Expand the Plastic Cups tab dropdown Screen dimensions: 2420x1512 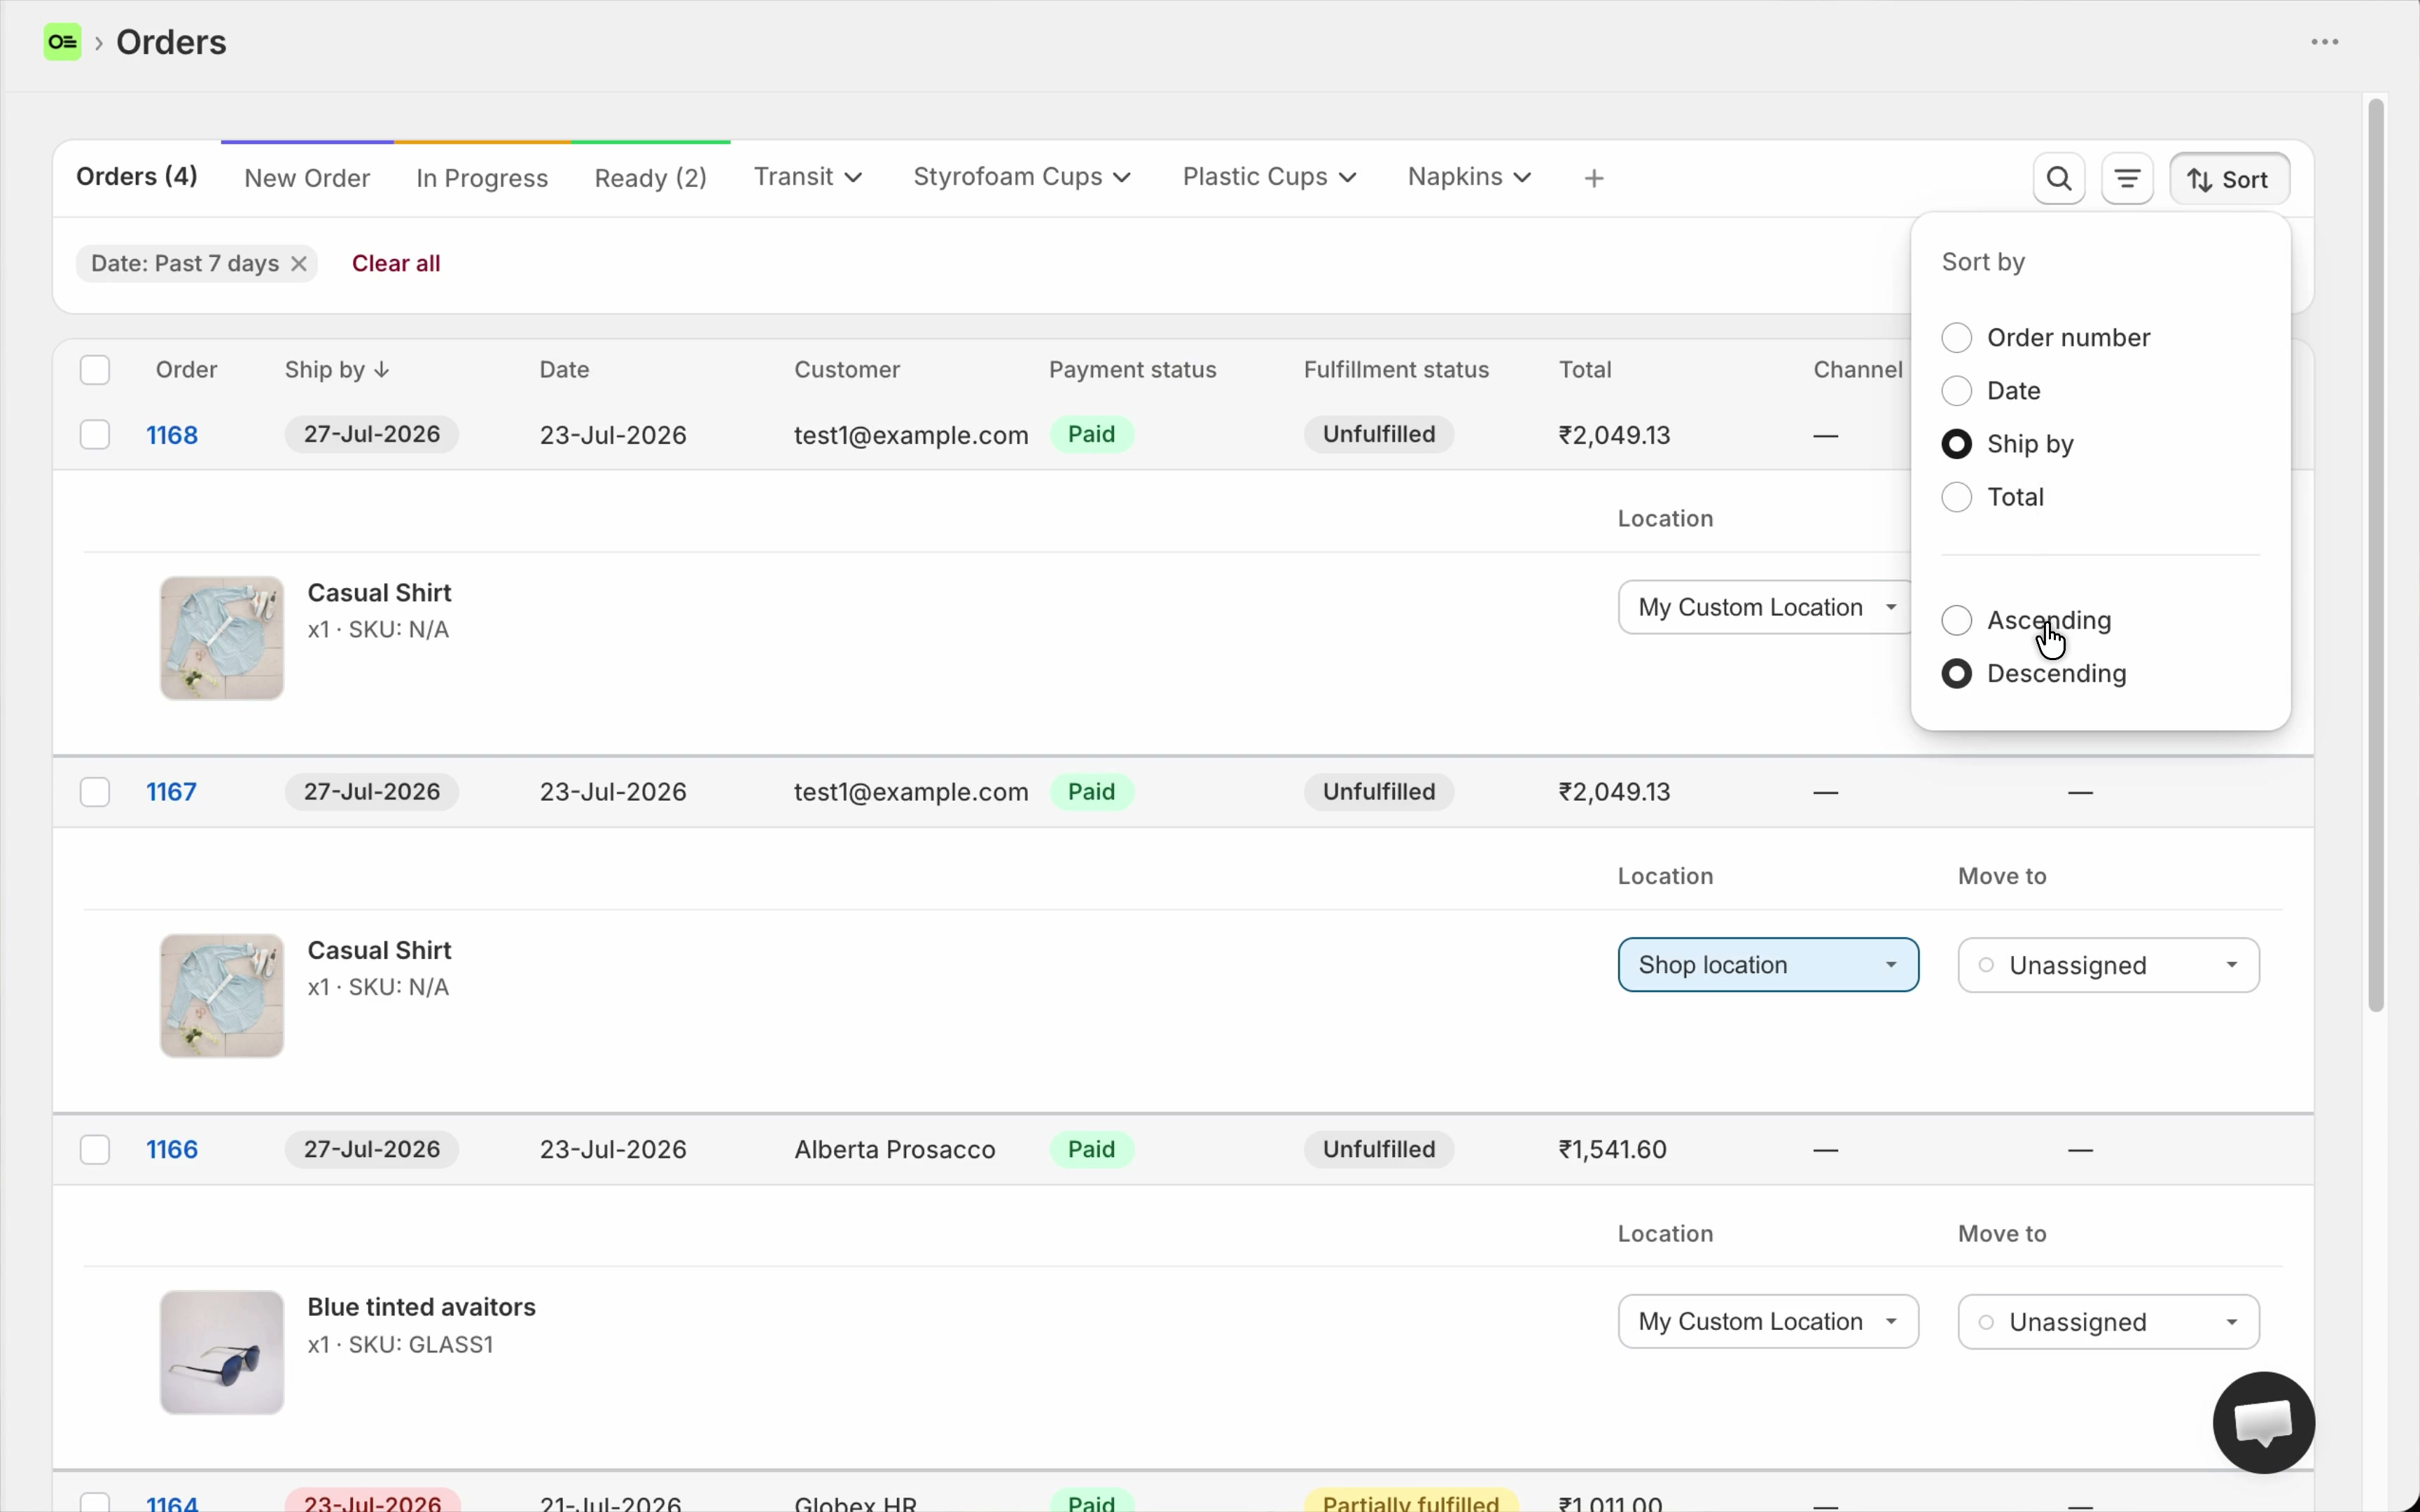point(1270,177)
